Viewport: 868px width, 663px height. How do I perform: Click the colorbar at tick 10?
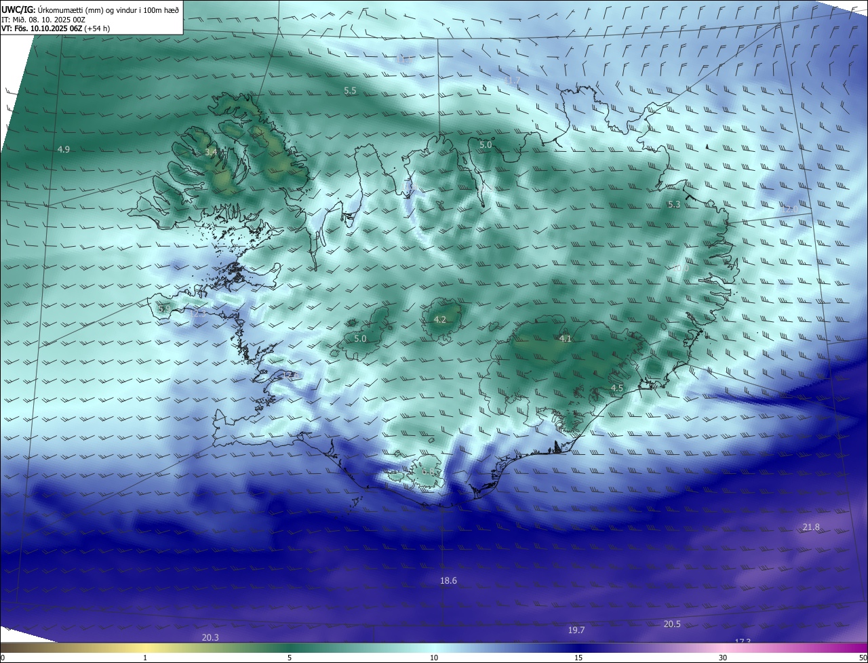click(434, 648)
